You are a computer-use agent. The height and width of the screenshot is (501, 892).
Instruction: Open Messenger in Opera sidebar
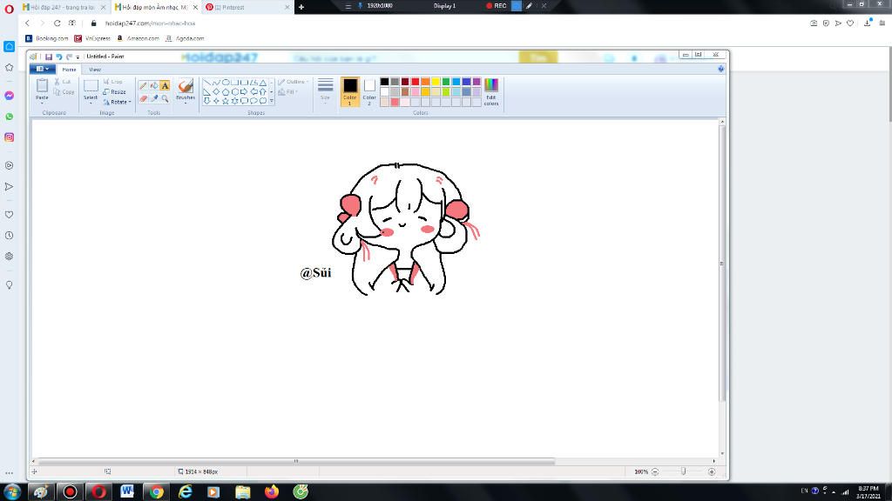pos(9,96)
